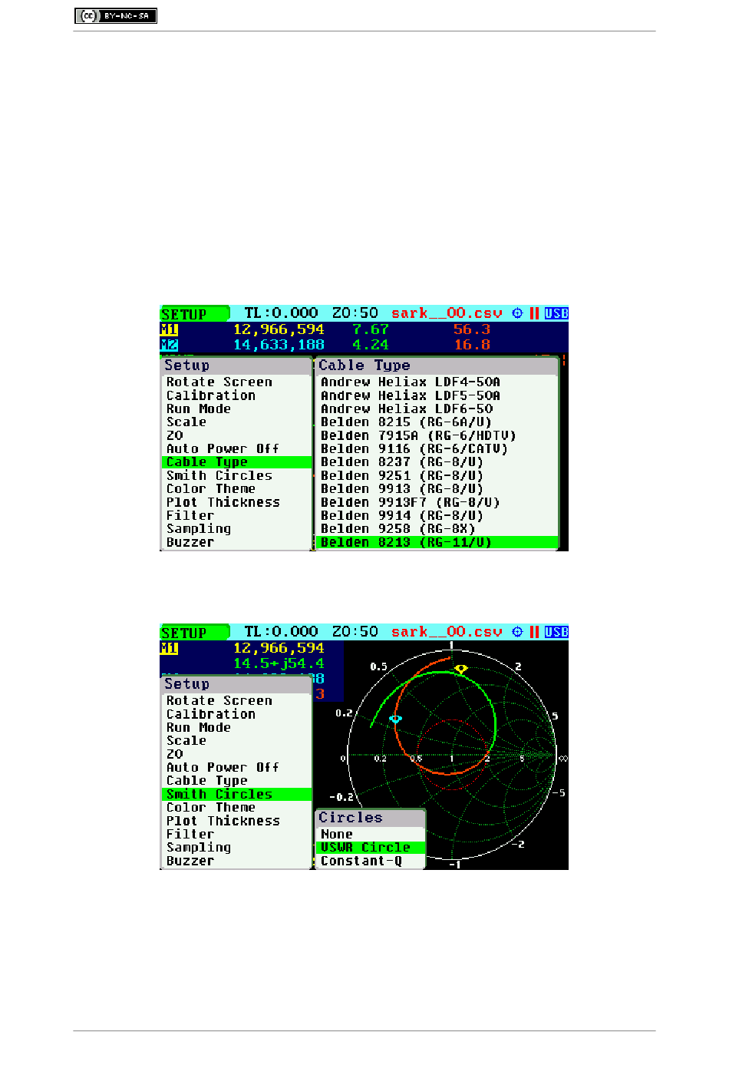Choose Sampling in the Smith chart screenshot's Setup menu
729x1065 pixels.
click(x=236, y=847)
